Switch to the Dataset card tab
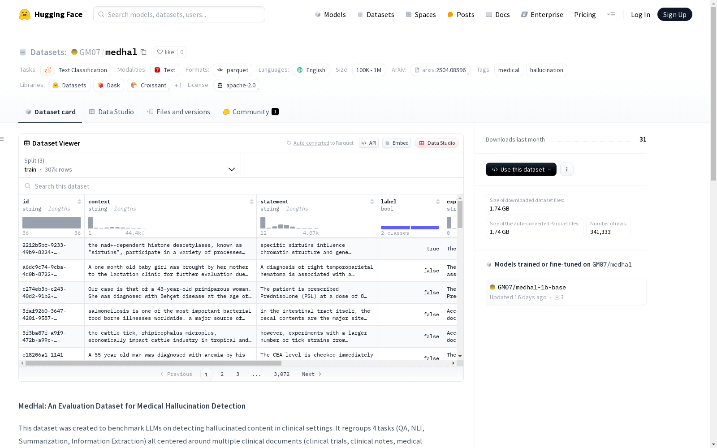717x448 pixels. (50, 112)
